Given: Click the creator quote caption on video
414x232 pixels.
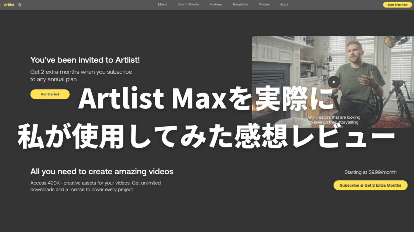Looking at the screenshot, I should [333, 120].
